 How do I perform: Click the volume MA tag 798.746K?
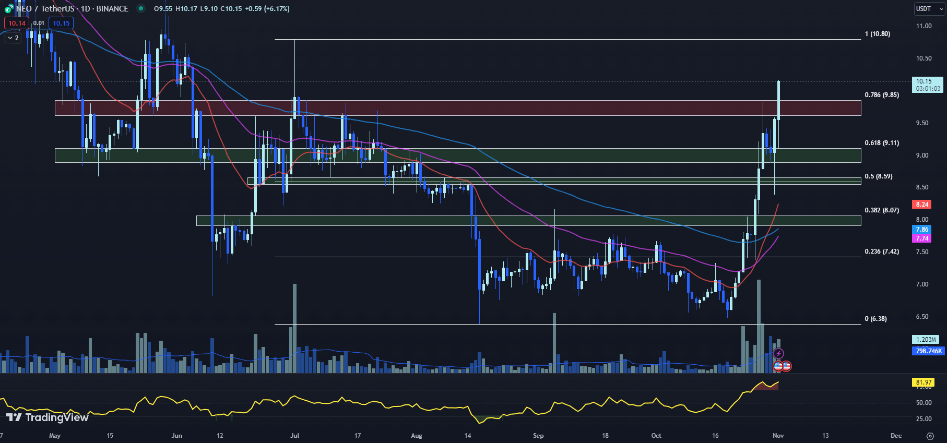point(928,351)
